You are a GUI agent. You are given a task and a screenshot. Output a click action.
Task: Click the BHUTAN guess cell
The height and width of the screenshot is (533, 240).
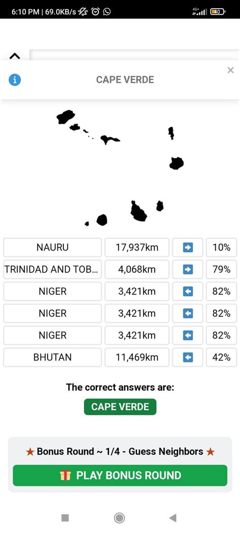52,357
